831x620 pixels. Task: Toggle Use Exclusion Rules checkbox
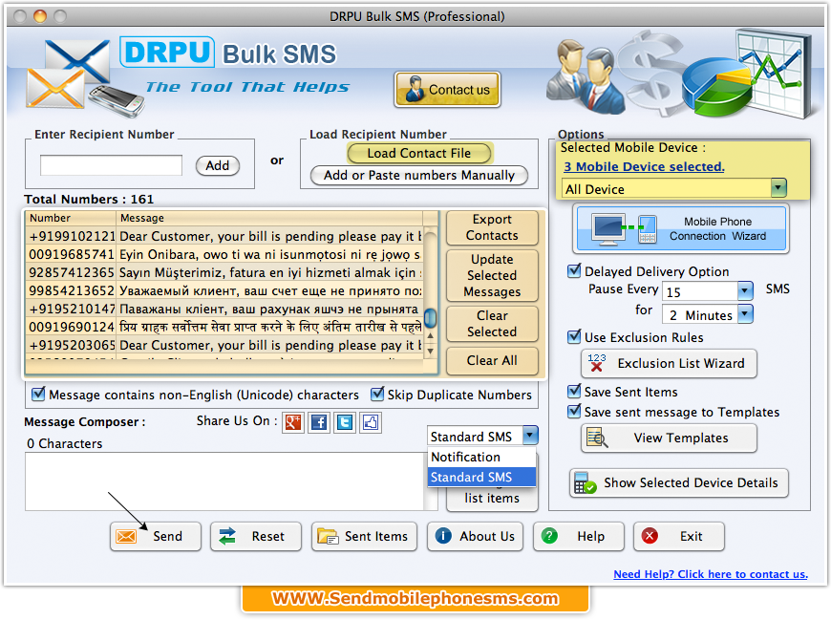tap(573, 337)
